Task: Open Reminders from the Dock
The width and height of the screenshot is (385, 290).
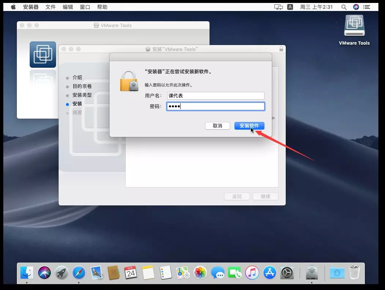Action: pyautogui.click(x=166, y=272)
